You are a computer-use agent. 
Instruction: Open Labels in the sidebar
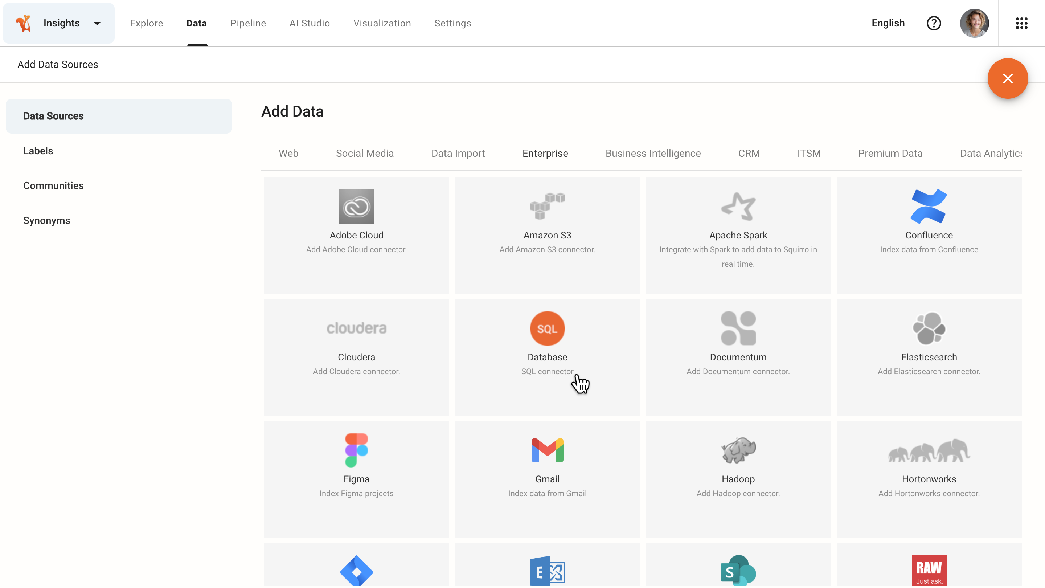click(38, 151)
